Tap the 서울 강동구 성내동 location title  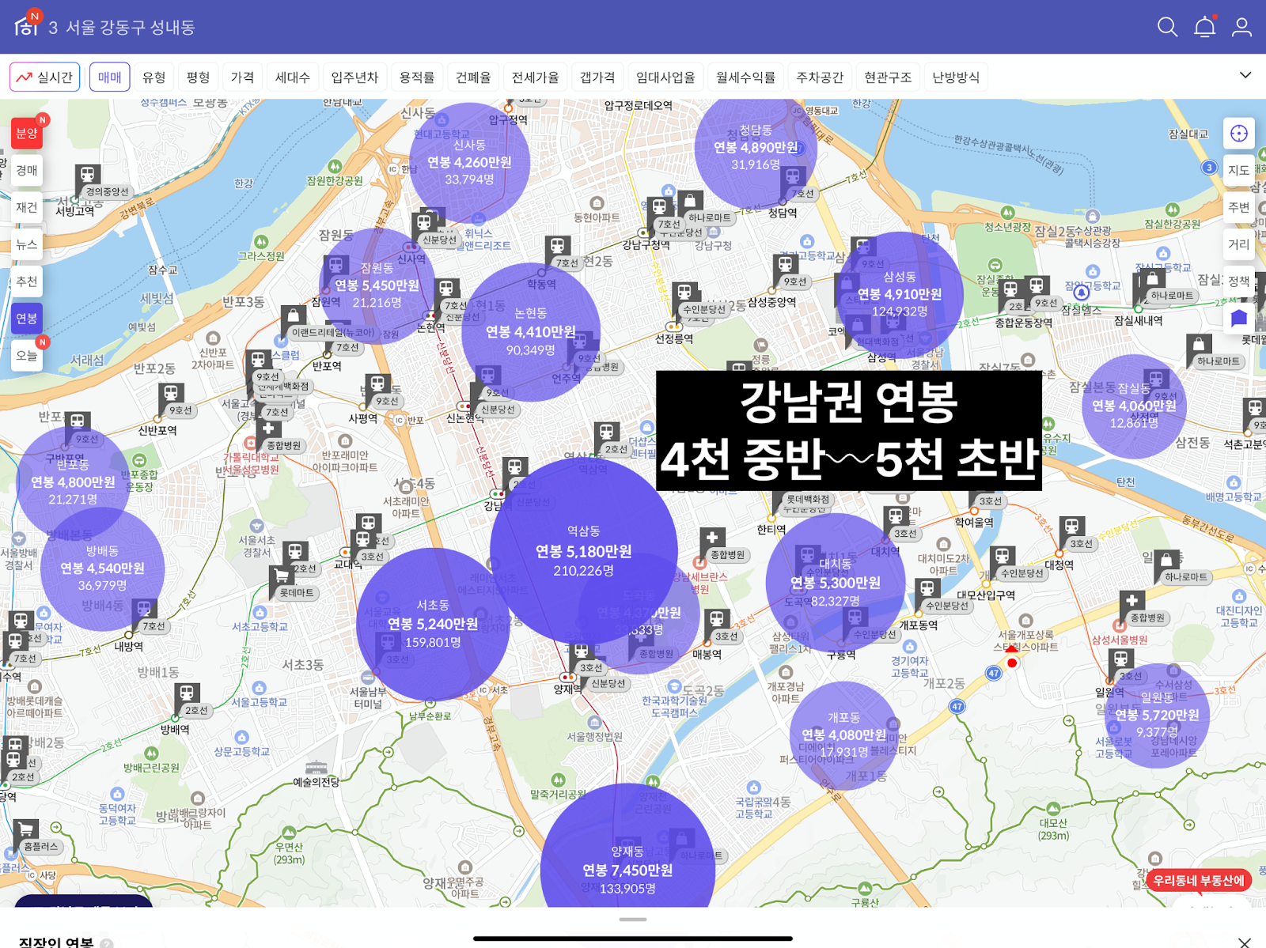tap(130, 28)
